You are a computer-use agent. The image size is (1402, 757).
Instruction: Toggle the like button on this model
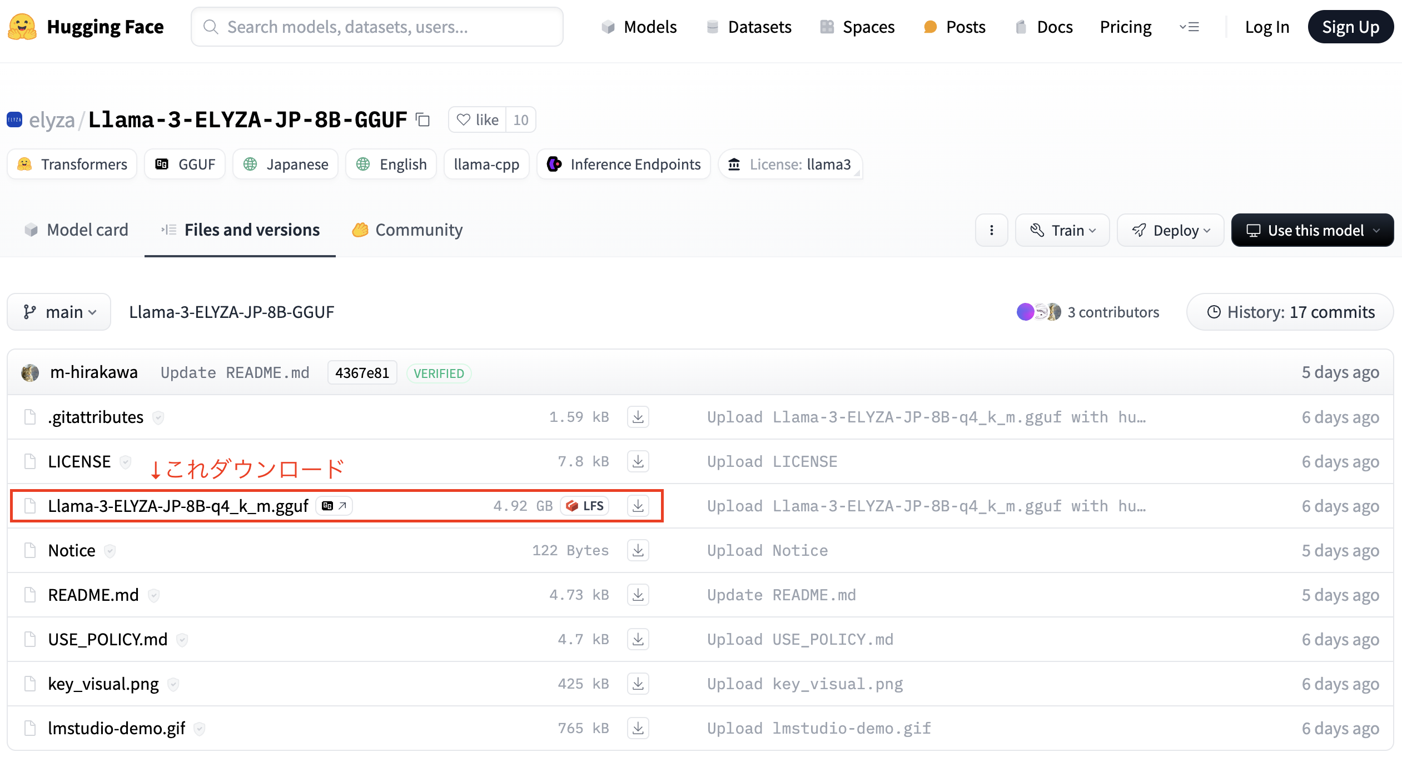[x=476, y=119]
